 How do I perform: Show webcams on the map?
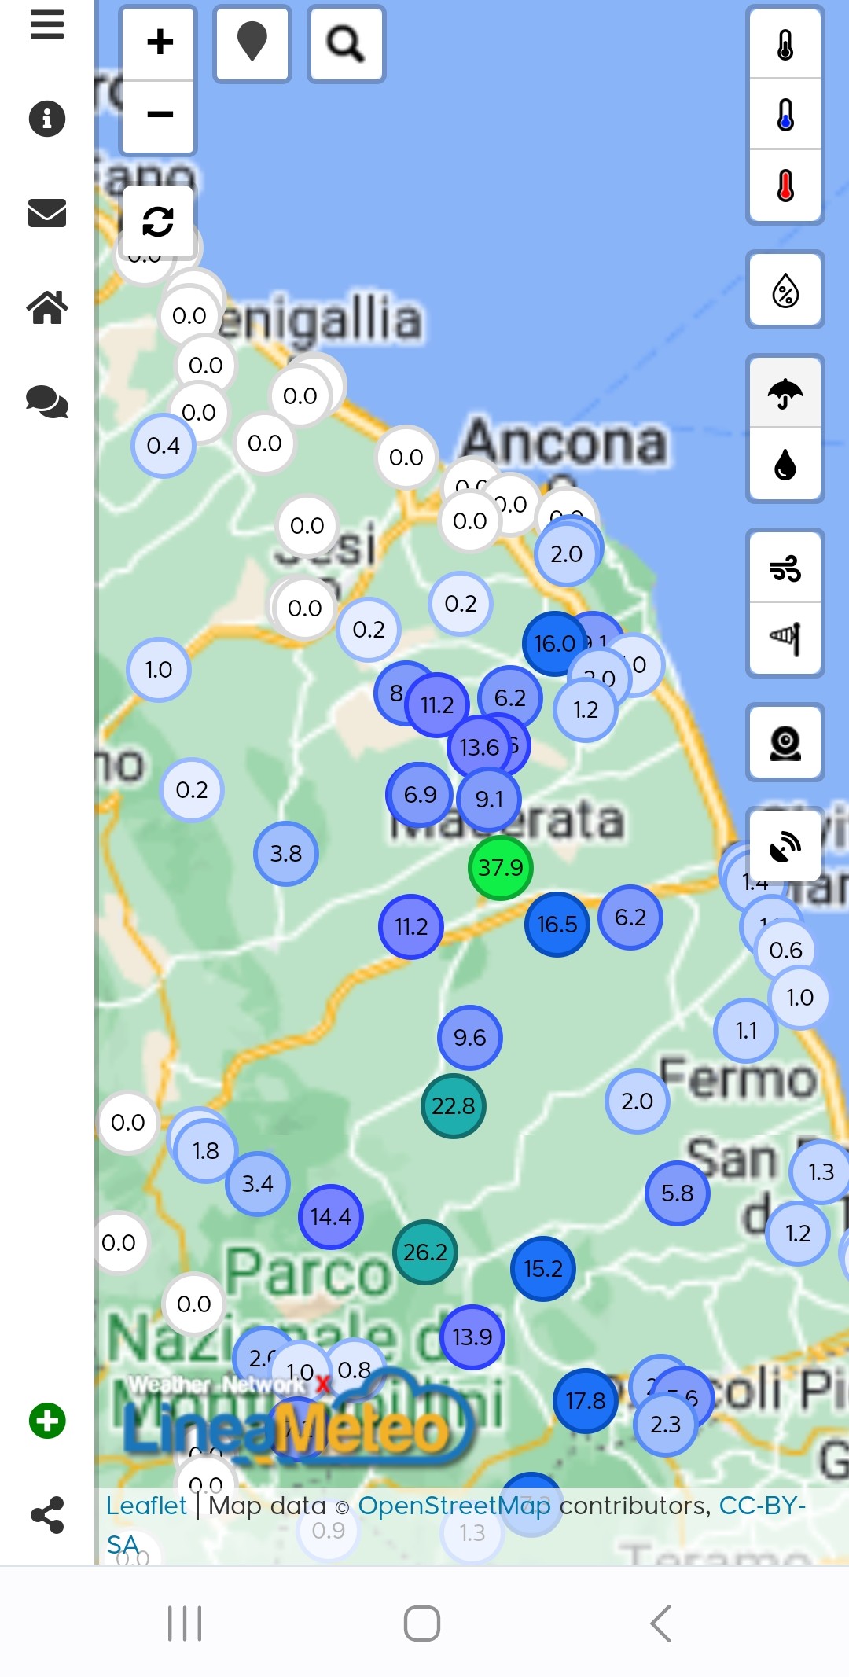(785, 743)
